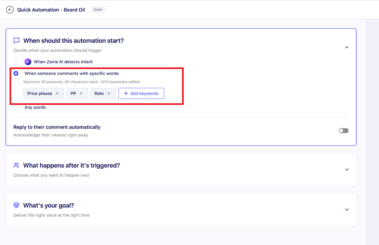Image resolution: width=379 pixels, height=245 pixels.
Task: Enable 'Reply to their comment automatically' toggle
Action: click(x=343, y=131)
